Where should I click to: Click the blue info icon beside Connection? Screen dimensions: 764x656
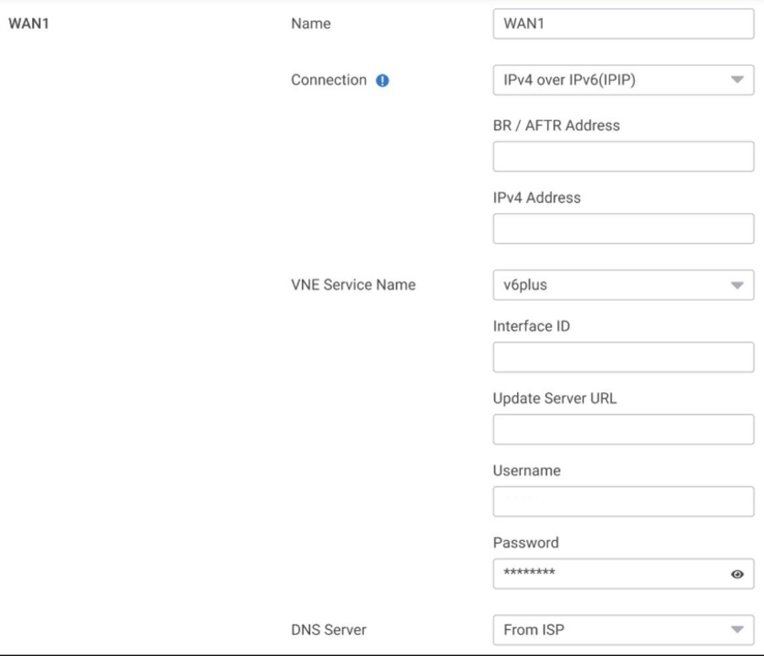383,81
